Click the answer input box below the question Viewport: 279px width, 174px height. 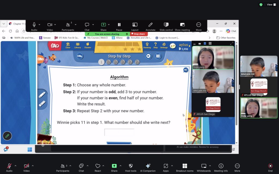[119, 132]
